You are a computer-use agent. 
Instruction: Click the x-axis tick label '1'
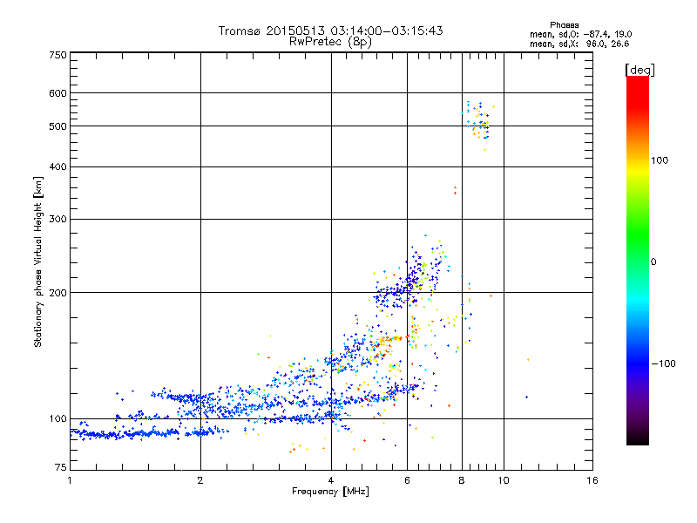click(x=70, y=480)
